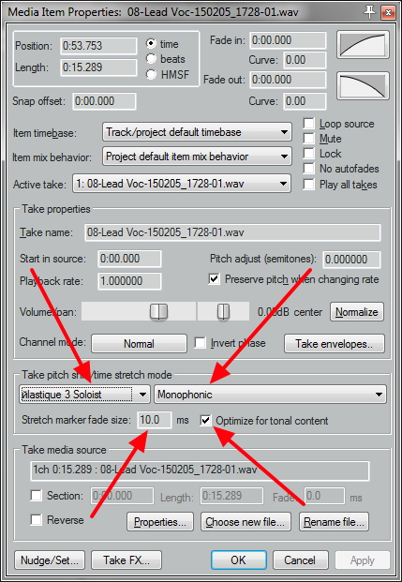Open the Active take dropdown
402x582 pixels.
click(182, 184)
